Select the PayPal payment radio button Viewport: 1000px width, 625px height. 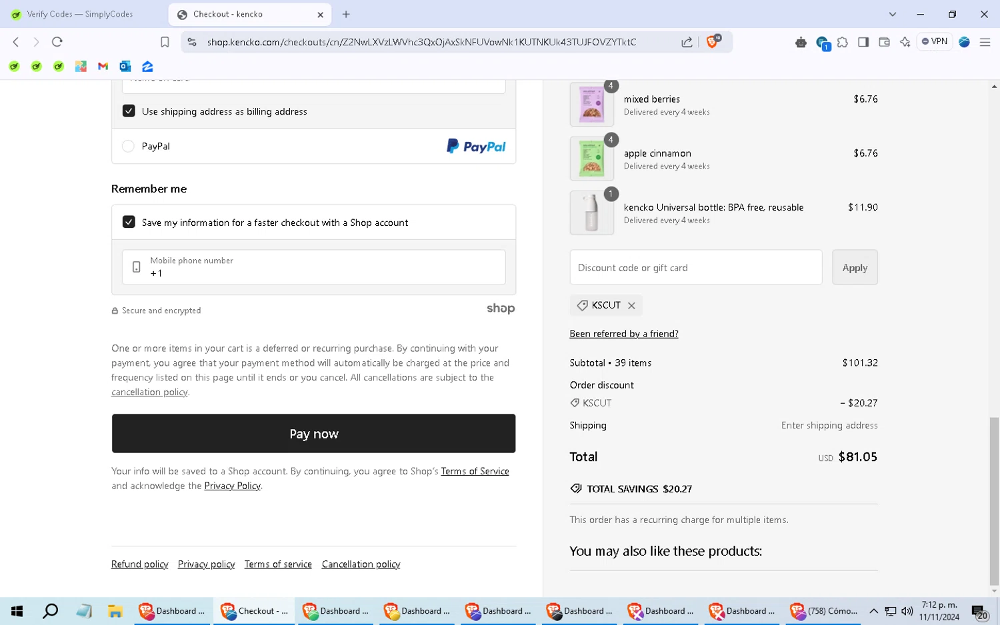(128, 146)
